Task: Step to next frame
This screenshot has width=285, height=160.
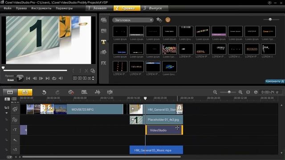Action: (41, 78)
